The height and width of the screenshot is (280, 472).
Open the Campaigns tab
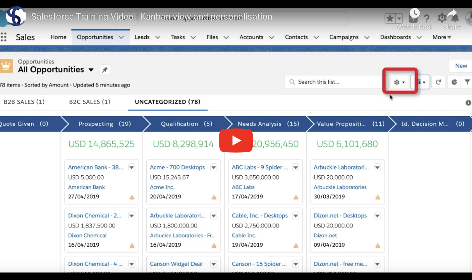[x=344, y=37]
